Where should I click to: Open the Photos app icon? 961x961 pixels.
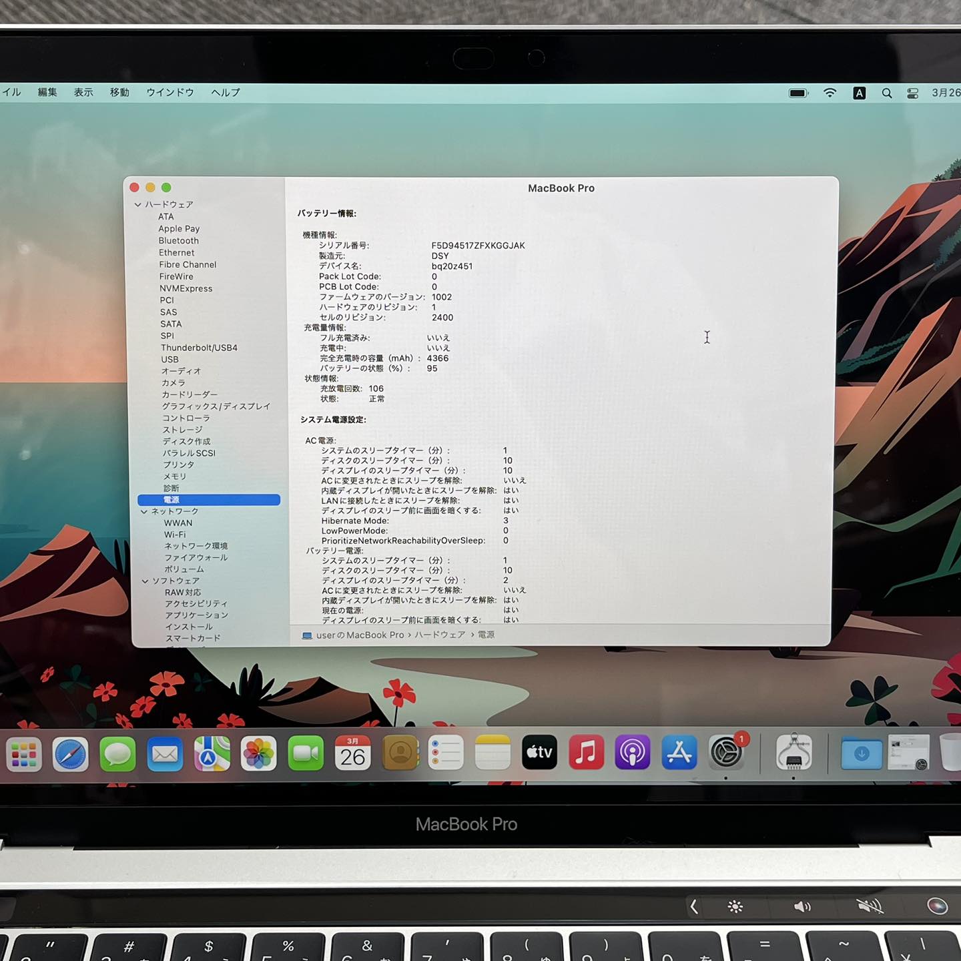258,755
